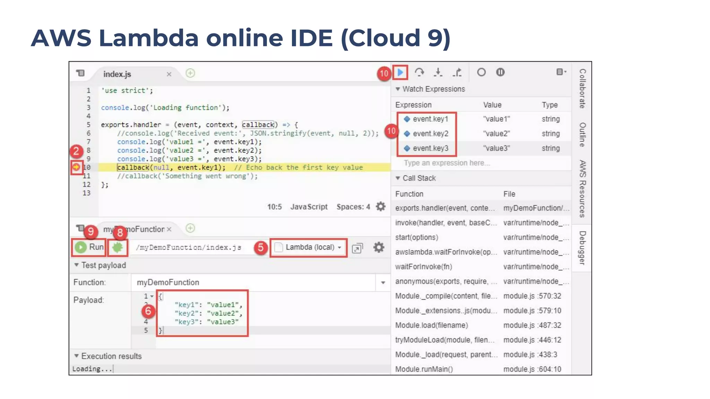Change the Spaces: 4 indentation setting
Image resolution: width=710 pixels, height=399 pixels.
[353, 207]
